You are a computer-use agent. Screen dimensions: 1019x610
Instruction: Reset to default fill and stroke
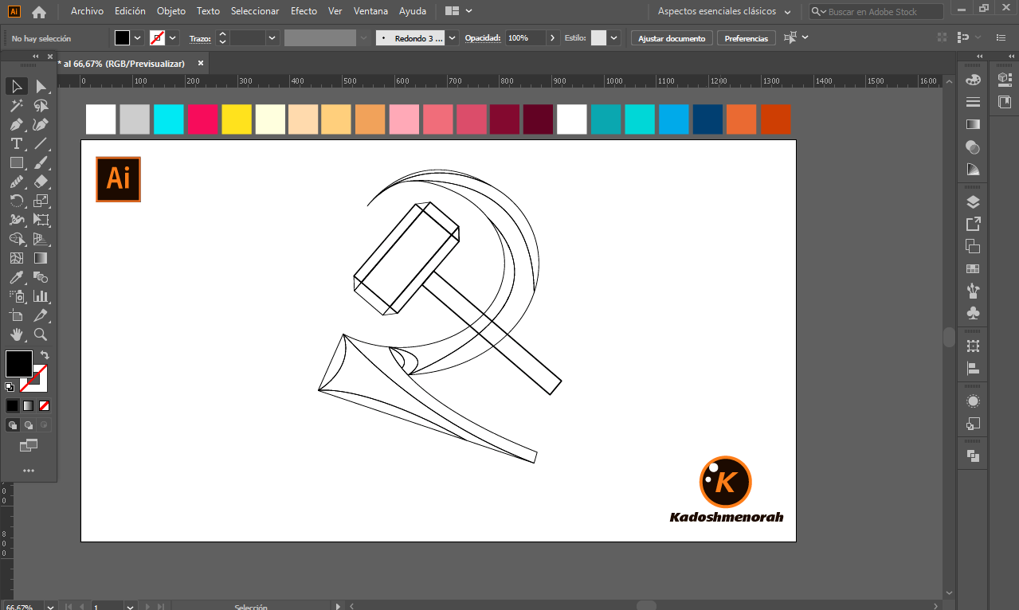[10, 387]
